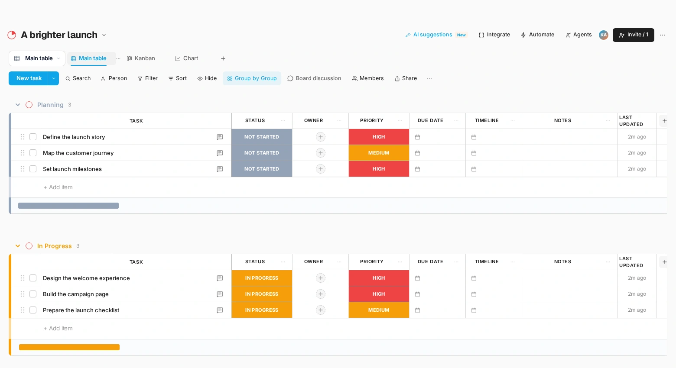The height and width of the screenshot is (368, 676).
Task: Change status of Design the welcome experience
Action: tap(262, 278)
